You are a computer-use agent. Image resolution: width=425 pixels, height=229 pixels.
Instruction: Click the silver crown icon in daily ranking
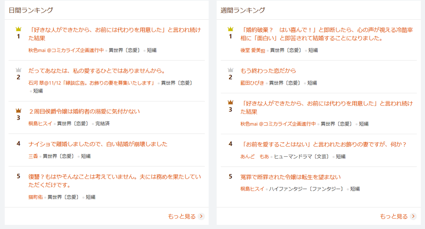pyautogui.click(x=18, y=70)
